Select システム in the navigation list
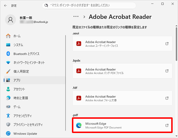 [x=35, y=45]
